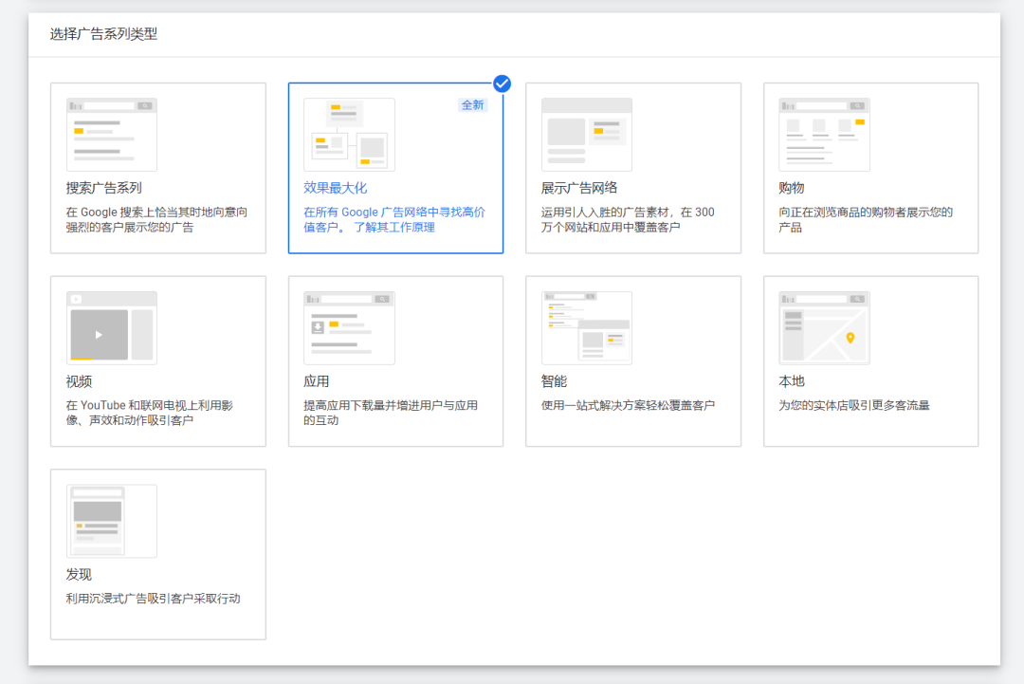Screen dimensions: 1024x684
Task: Click description 提高应用下载量并增进用户
Action: click(391, 413)
